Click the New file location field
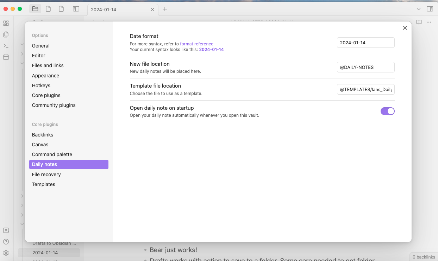The height and width of the screenshot is (261, 438). coord(365,67)
